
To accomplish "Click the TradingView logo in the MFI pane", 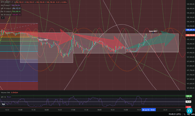I will pos(3,104).
